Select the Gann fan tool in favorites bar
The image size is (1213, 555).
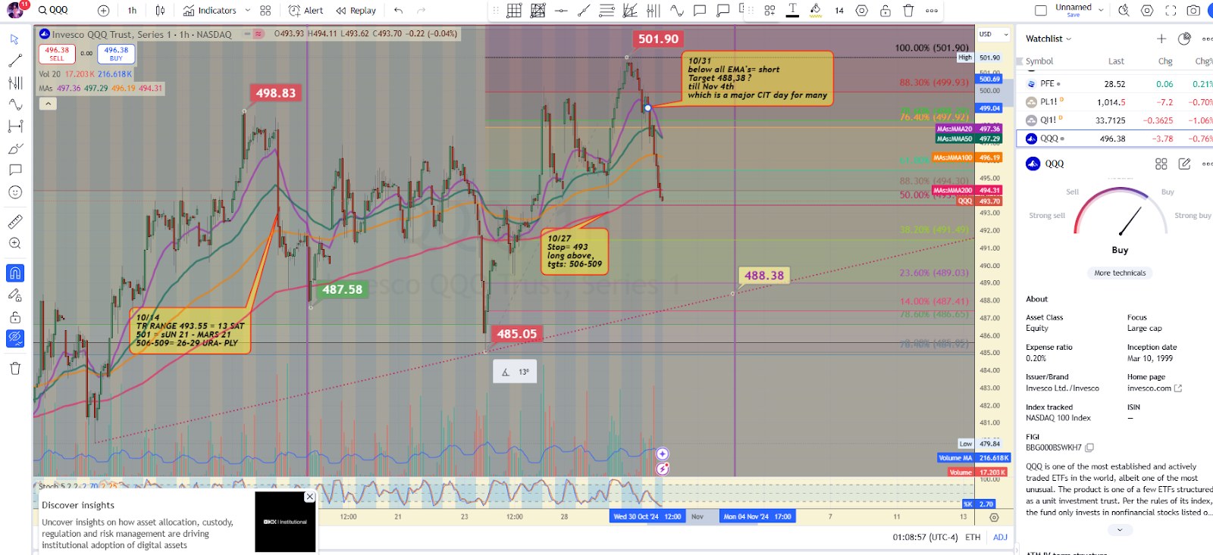coord(630,11)
